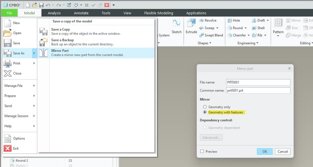Choose Save in the File menu
The height and width of the screenshot is (167, 313).
click(x=20, y=43)
